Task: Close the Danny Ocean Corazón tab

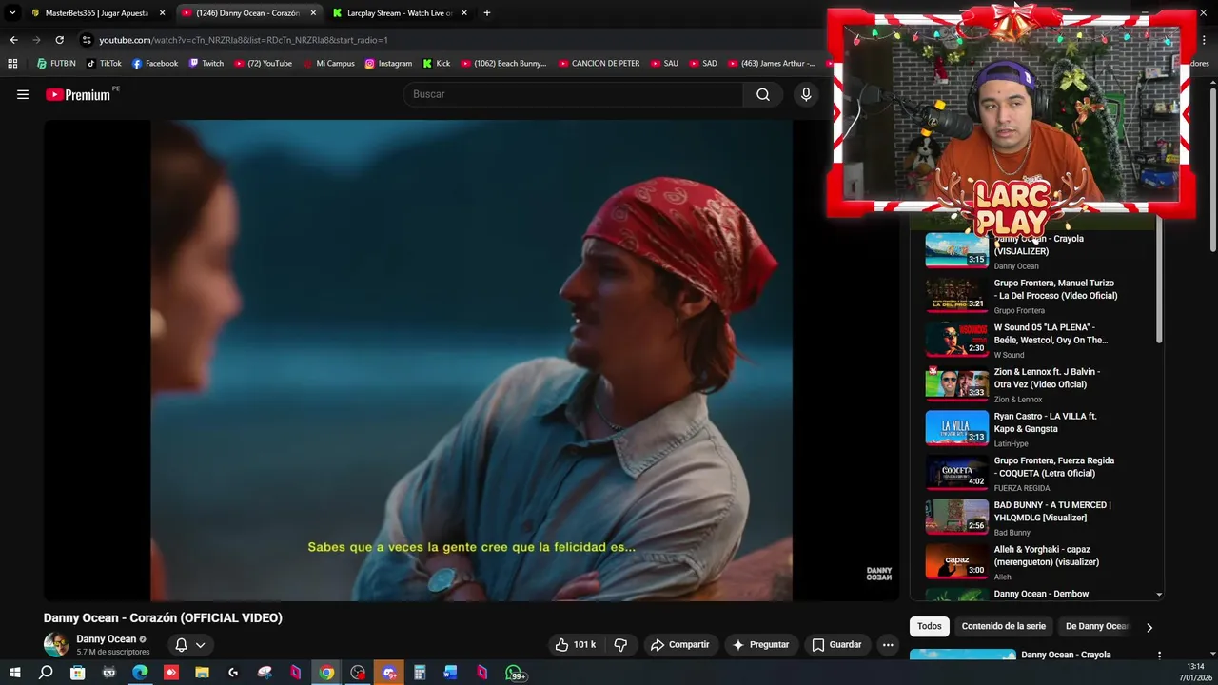Action: tap(313, 13)
